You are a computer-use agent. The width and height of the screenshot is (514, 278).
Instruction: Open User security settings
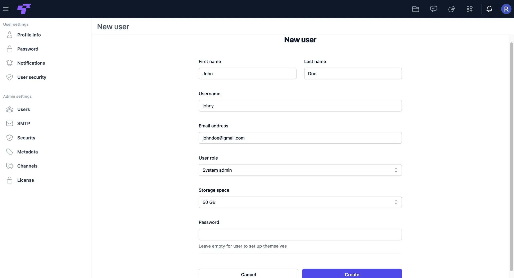pyautogui.click(x=32, y=77)
